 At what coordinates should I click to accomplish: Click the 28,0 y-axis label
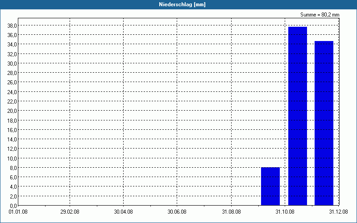[12, 73]
